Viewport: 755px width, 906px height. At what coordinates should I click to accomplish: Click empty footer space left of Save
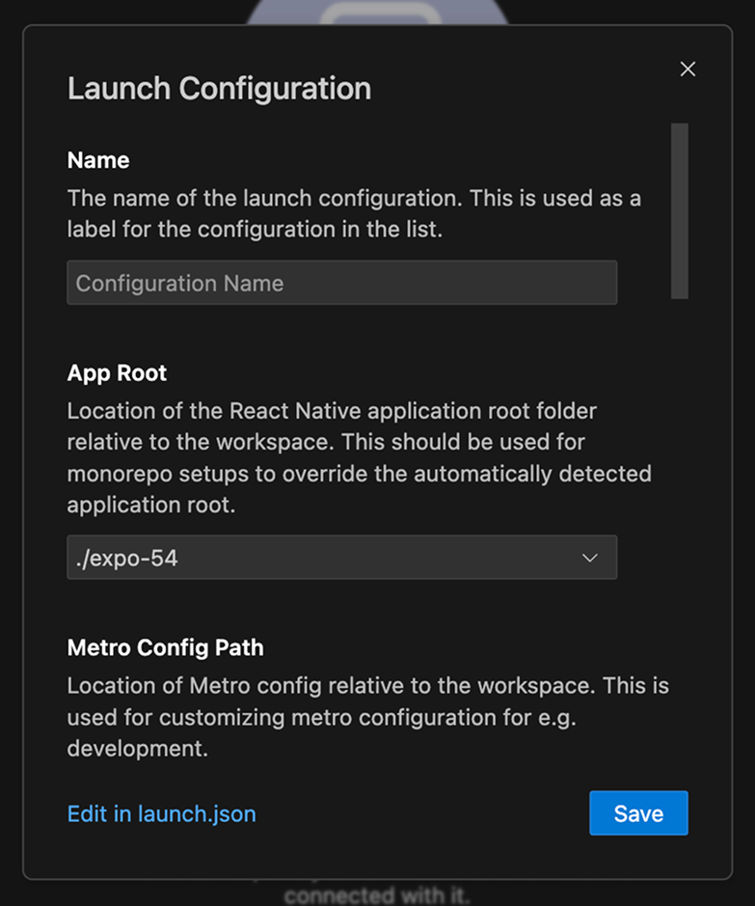pyautogui.click(x=424, y=813)
